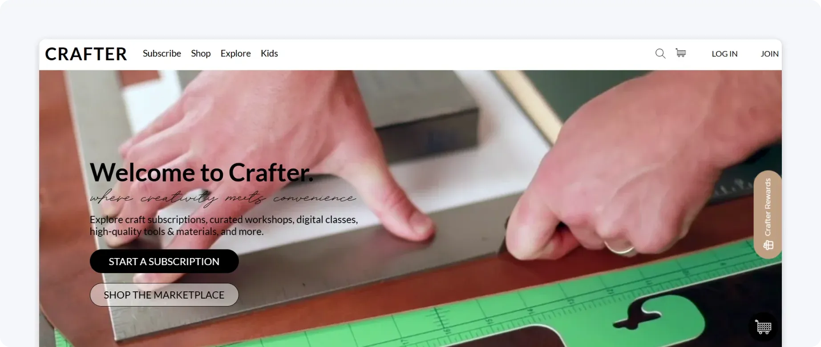Click the floating cart button at bottom right
The height and width of the screenshot is (347, 821).
[764, 327]
